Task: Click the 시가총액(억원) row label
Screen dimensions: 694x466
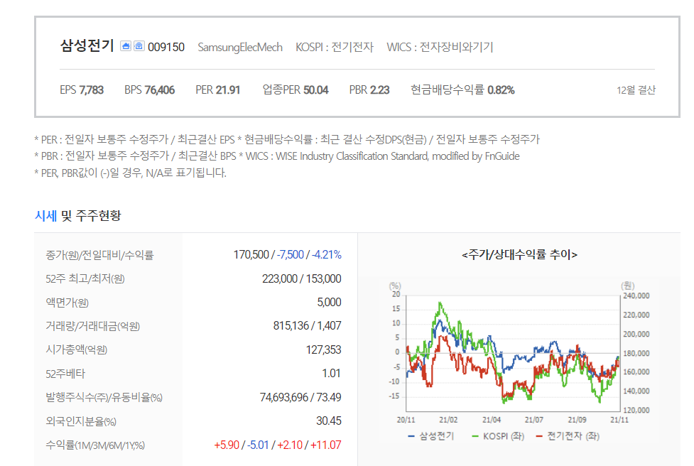Action: (76, 350)
